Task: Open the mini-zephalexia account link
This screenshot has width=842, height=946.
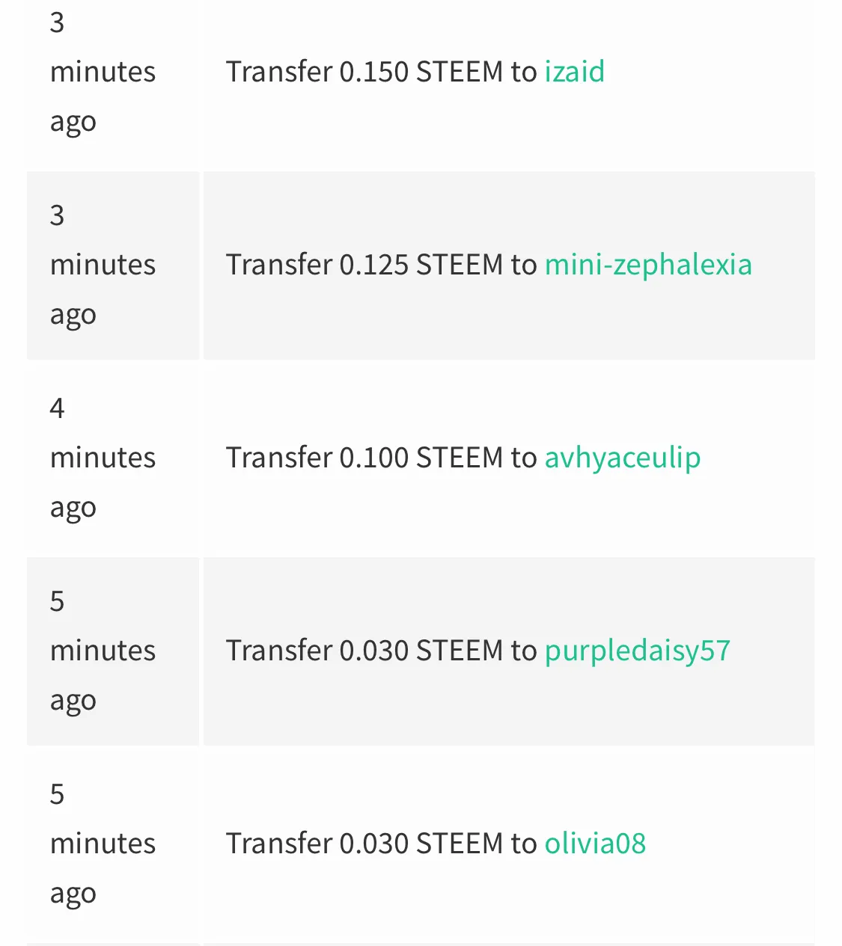Action: click(648, 265)
